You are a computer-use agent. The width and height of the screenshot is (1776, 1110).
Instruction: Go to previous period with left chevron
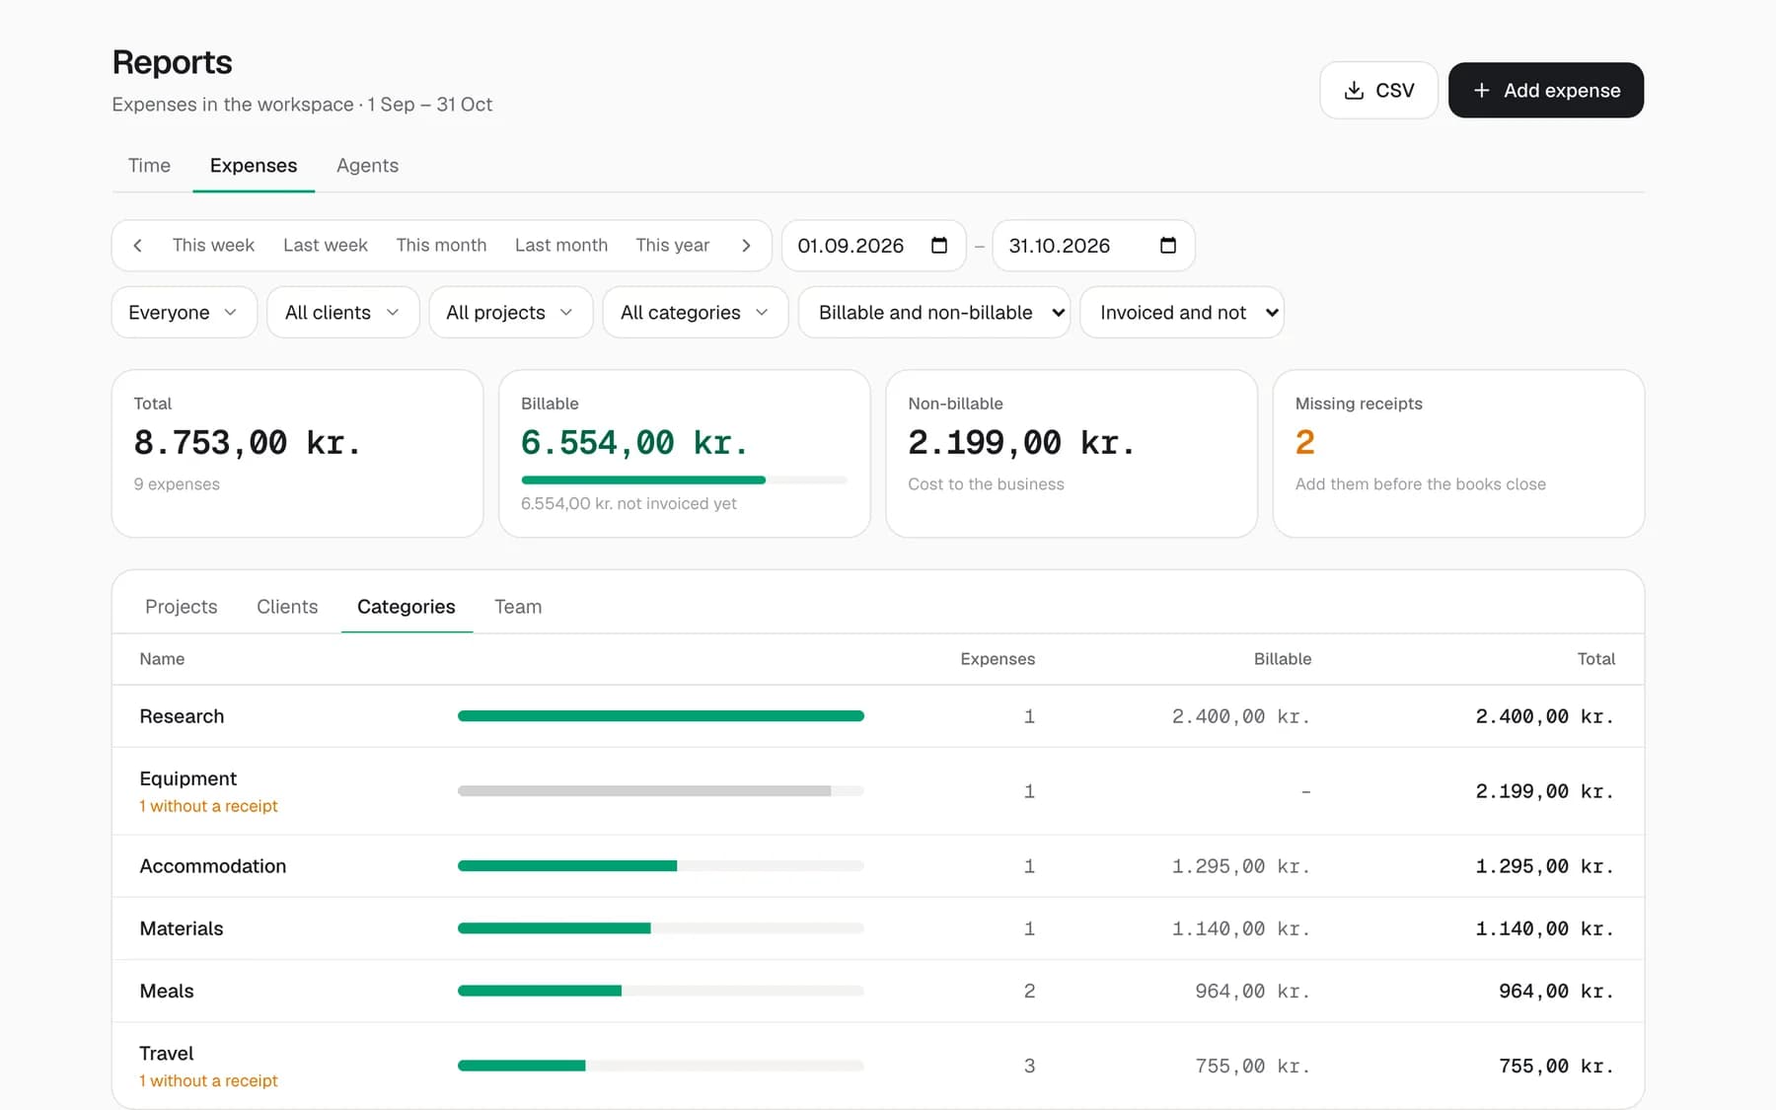(x=137, y=246)
